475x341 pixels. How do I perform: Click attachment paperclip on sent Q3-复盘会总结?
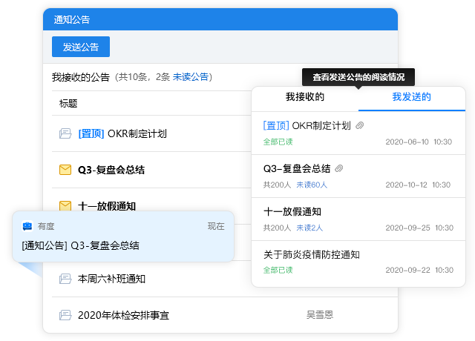pyautogui.click(x=340, y=168)
